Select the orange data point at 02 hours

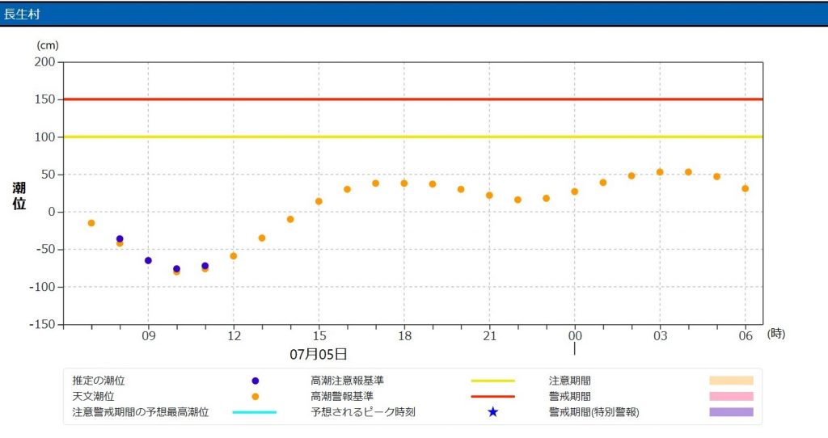(x=632, y=175)
